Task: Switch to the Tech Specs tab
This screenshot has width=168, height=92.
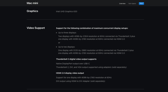Action: click(132, 4)
